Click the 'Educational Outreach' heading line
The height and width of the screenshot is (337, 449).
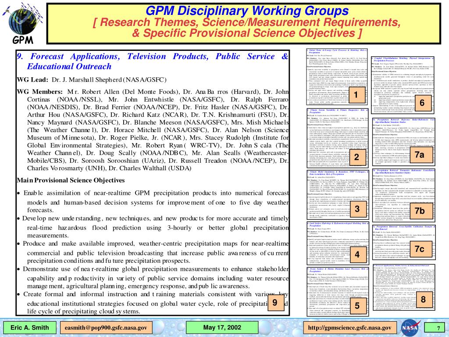point(69,67)
